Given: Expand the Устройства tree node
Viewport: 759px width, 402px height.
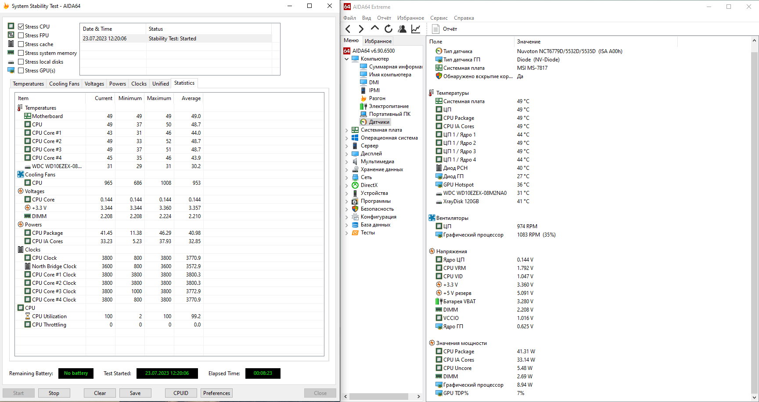Looking at the screenshot, I should [347, 193].
